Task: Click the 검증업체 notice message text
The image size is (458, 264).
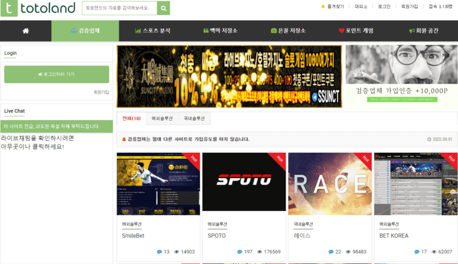Action: point(188,139)
